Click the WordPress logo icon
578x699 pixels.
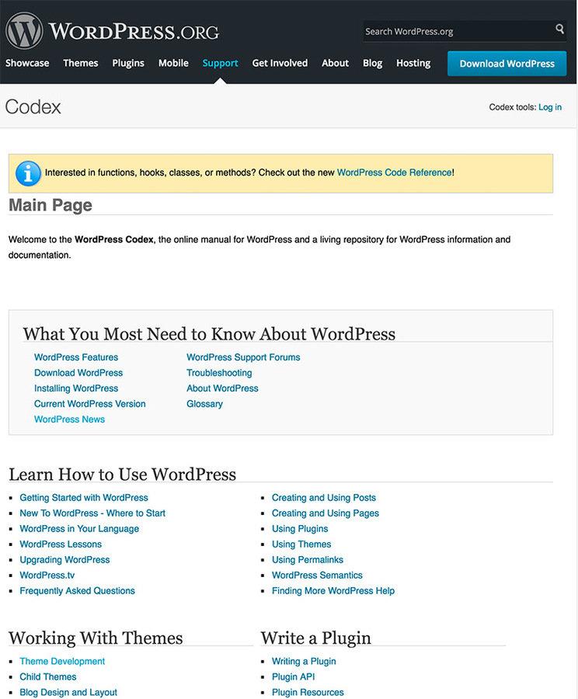24,30
